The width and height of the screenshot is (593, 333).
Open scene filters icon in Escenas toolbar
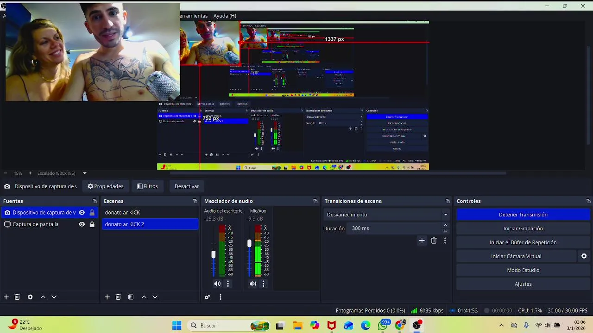click(131, 297)
